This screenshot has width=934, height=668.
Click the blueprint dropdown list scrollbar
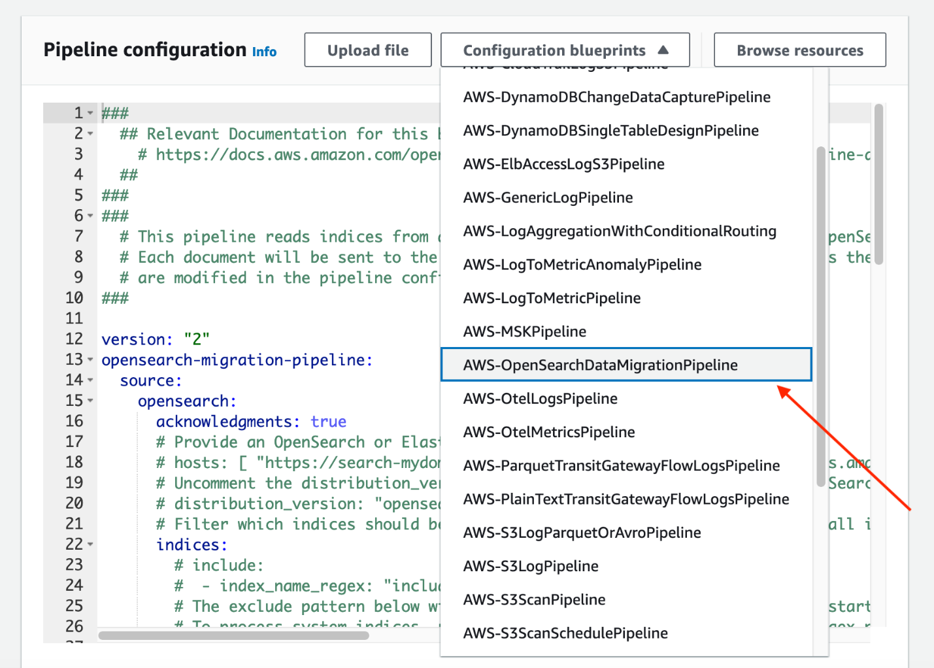click(820, 317)
